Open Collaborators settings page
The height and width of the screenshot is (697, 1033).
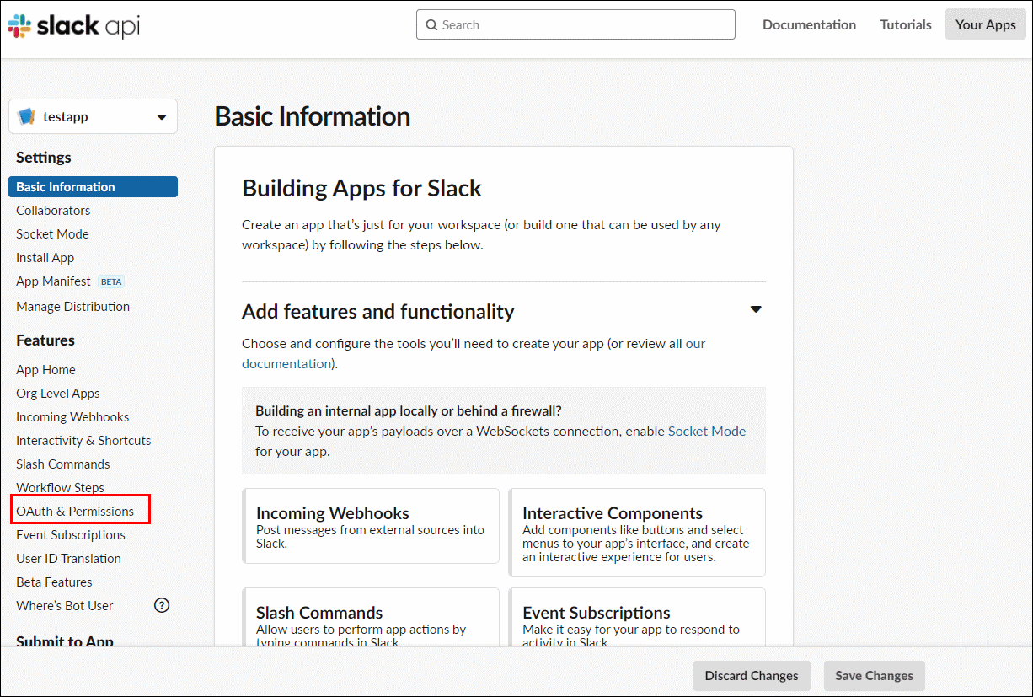tap(53, 210)
